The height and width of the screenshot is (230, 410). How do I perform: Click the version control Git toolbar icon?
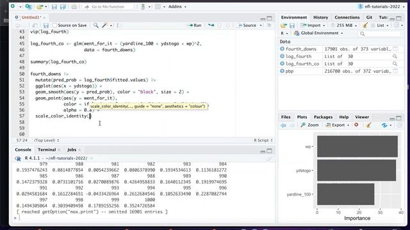[x=143, y=7]
